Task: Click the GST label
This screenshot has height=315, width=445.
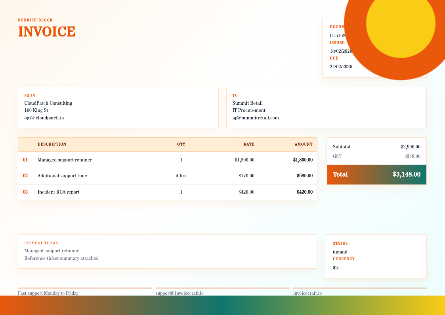Action: [x=337, y=156]
